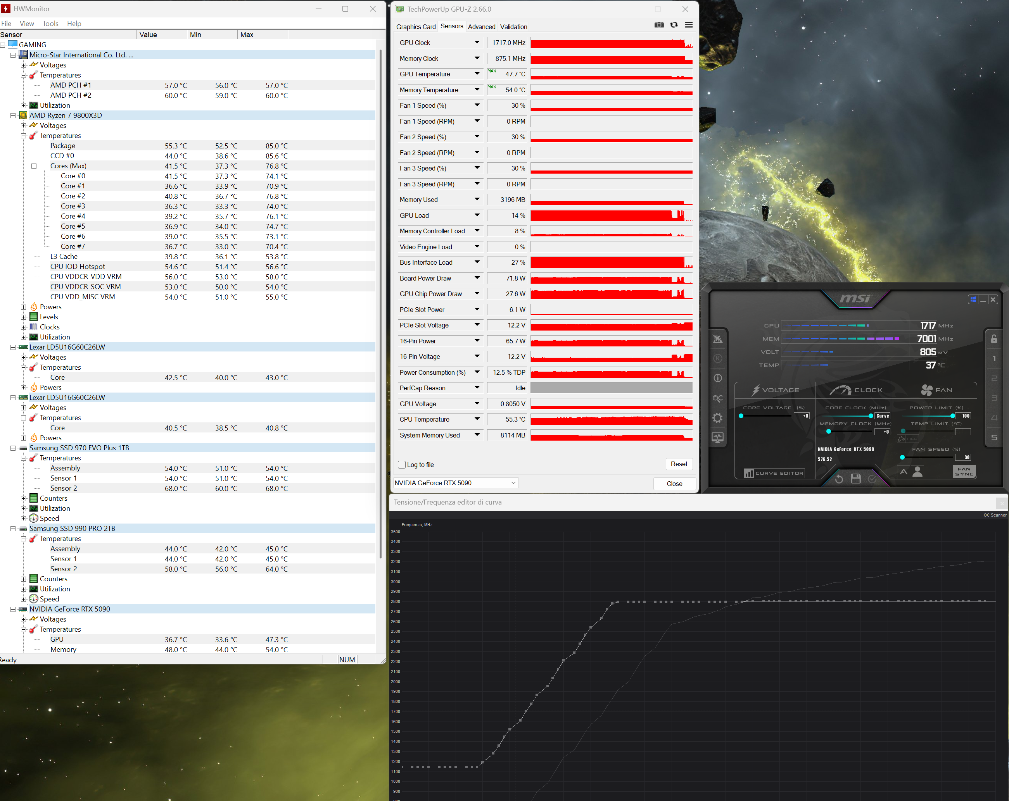The height and width of the screenshot is (801, 1009).
Task: Open HWMonitor Tools menu
Action: pyautogui.click(x=50, y=23)
